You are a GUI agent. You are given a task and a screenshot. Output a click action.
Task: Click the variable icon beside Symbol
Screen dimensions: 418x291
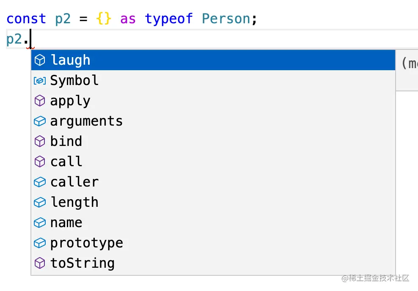40,81
